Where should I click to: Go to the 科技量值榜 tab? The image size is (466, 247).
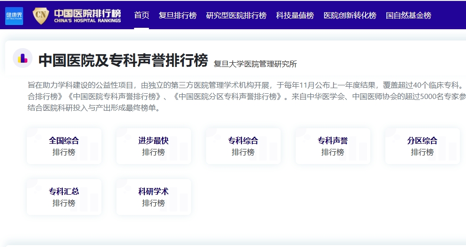(295, 15)
